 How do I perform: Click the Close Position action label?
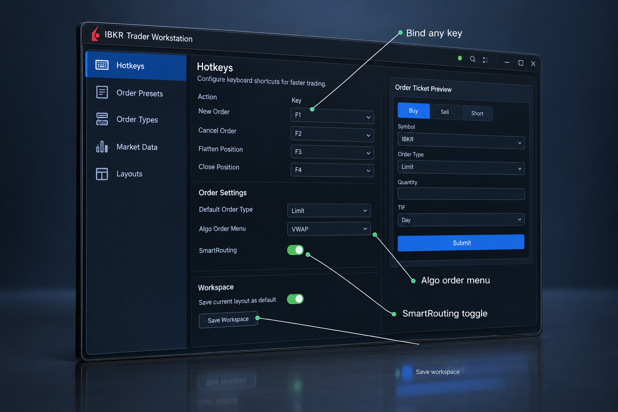[219, 167]
